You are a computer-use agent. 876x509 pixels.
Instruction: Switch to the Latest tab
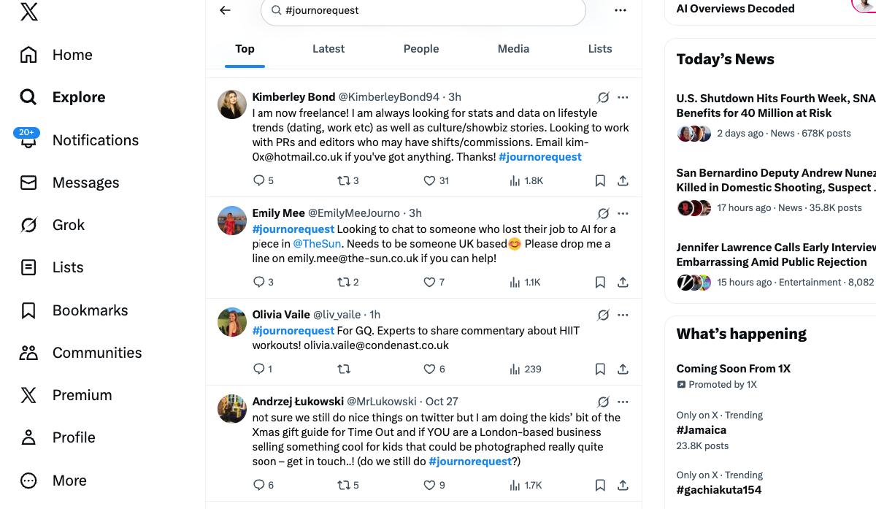328,49
